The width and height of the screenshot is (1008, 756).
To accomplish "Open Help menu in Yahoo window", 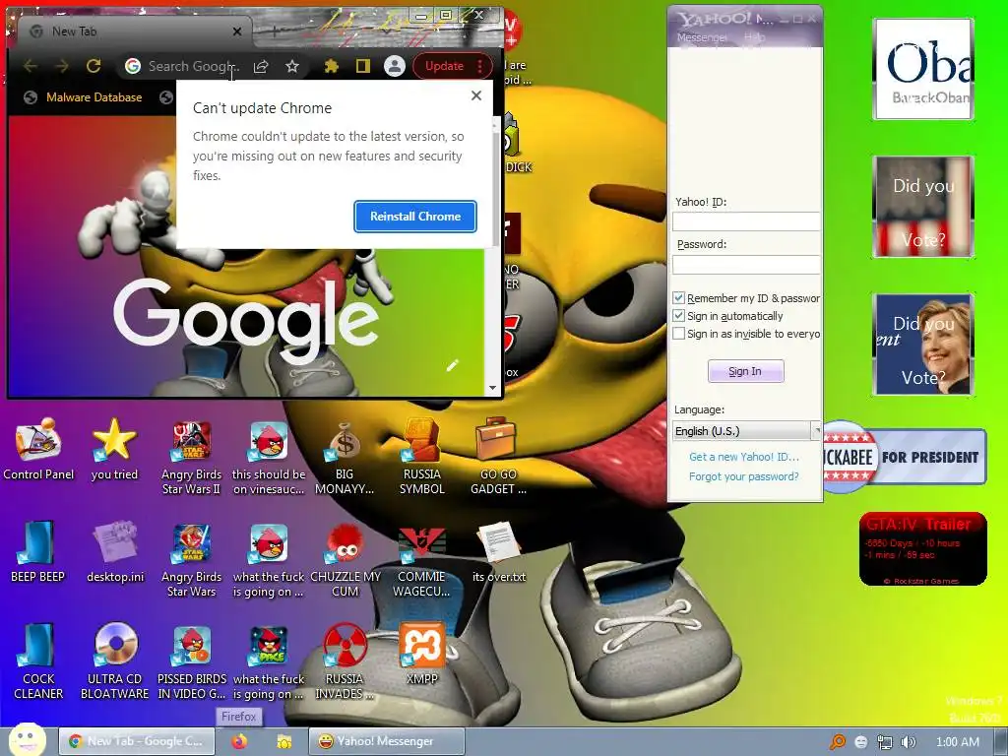I will (754, 37).
